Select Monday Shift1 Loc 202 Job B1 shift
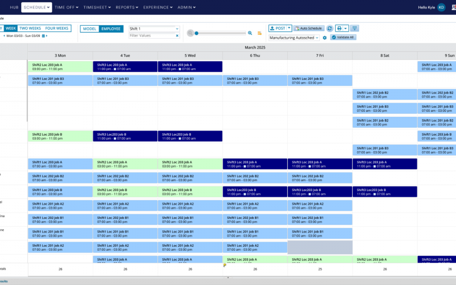This screenshot has height=285, width=456. 60,219
